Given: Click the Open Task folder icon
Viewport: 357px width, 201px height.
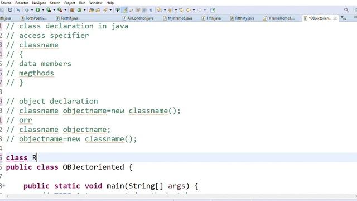Looking at the screenshot, I should [98, 10].
